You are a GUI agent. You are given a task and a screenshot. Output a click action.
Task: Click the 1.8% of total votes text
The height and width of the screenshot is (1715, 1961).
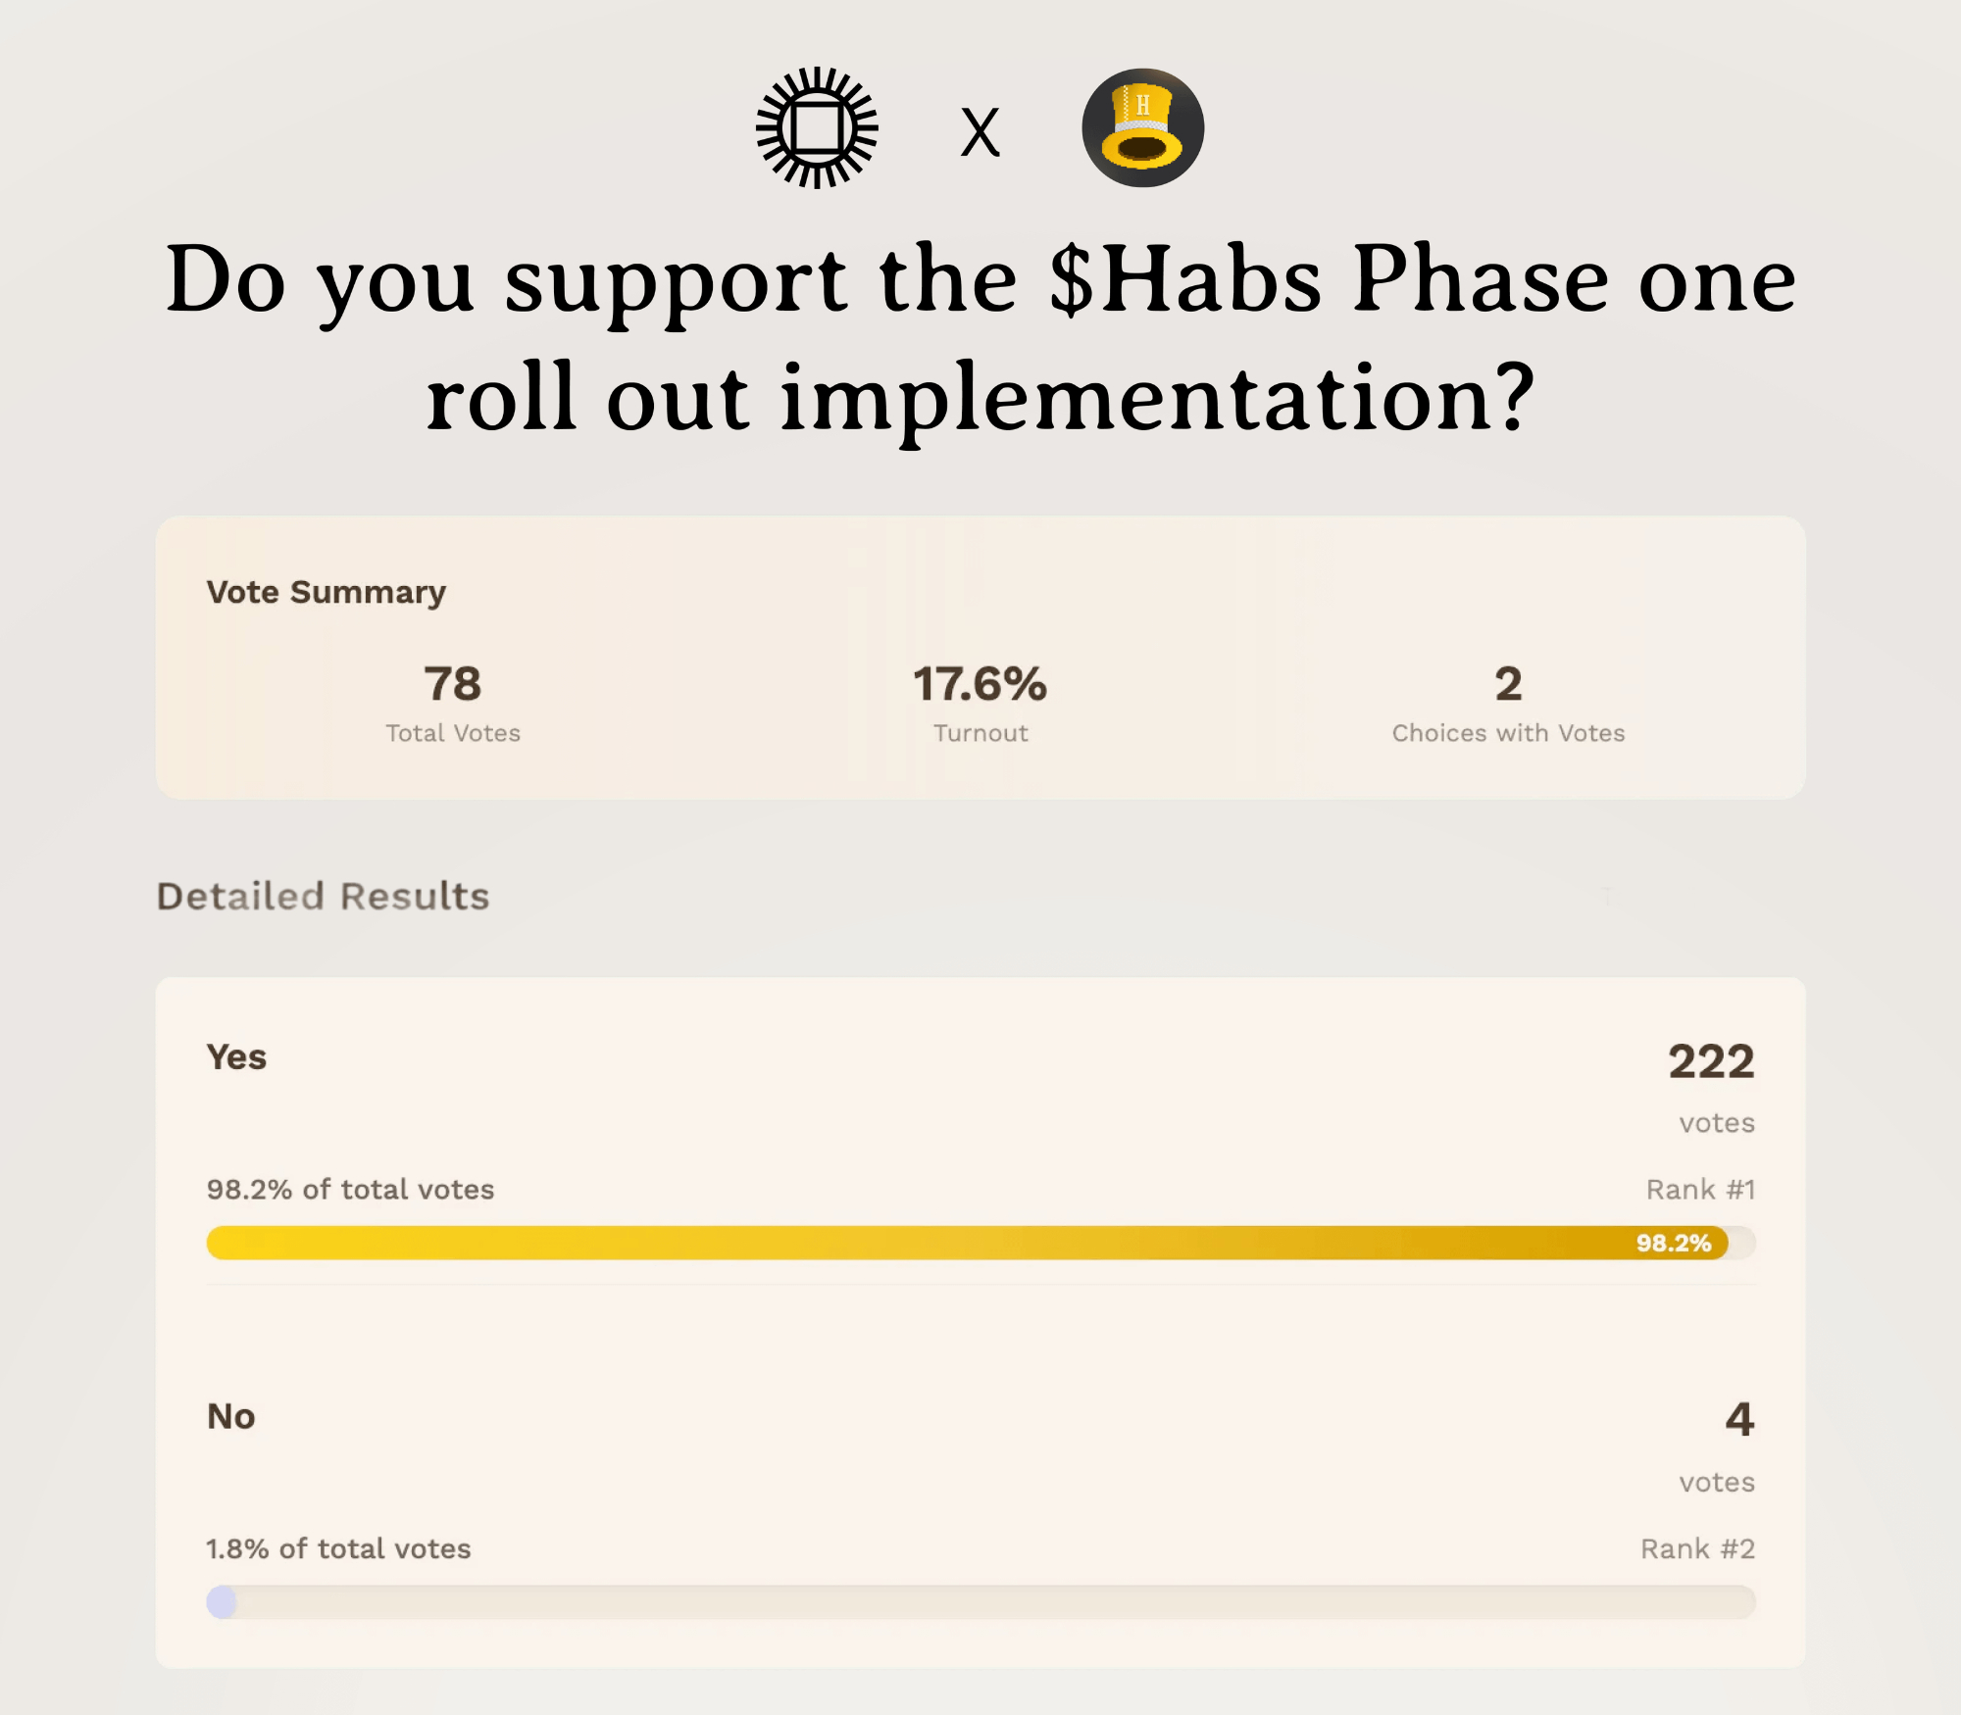pyautogui.click(x=338, y=1548)
